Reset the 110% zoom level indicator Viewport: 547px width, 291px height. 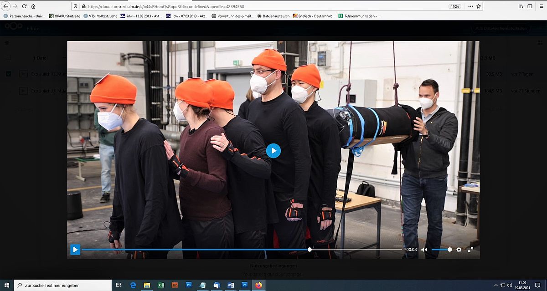tap(454, 6)
